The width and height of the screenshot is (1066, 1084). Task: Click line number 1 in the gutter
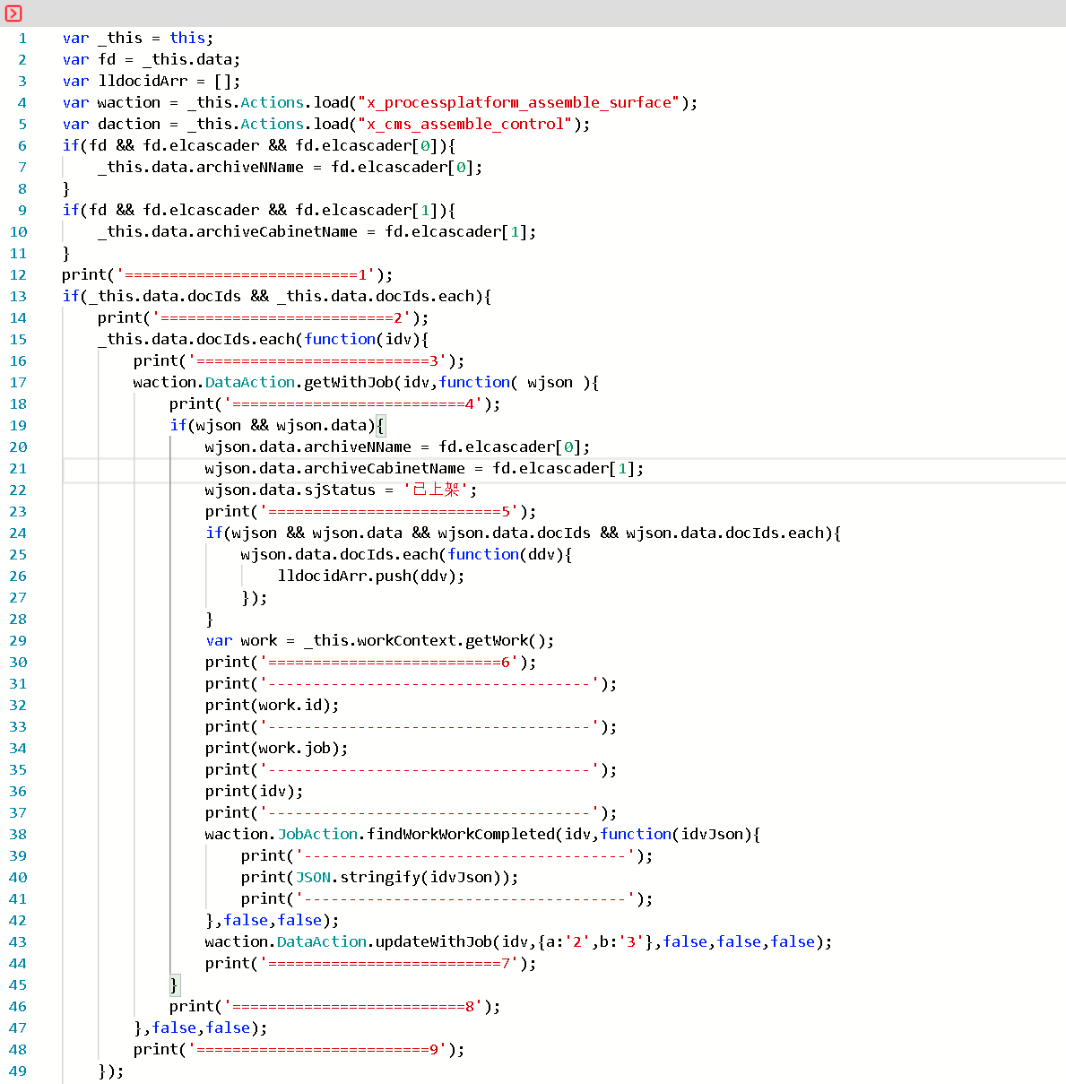point(22,38)
